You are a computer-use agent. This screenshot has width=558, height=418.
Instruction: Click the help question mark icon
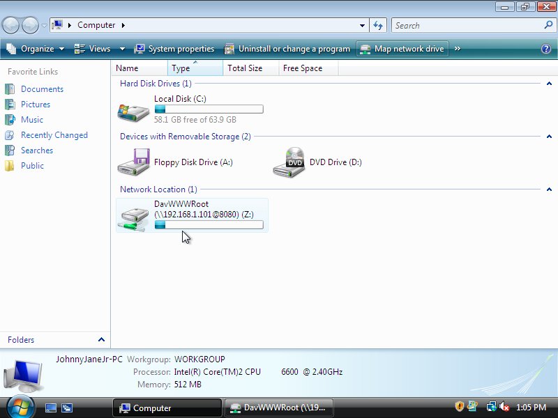pos(546,49)
